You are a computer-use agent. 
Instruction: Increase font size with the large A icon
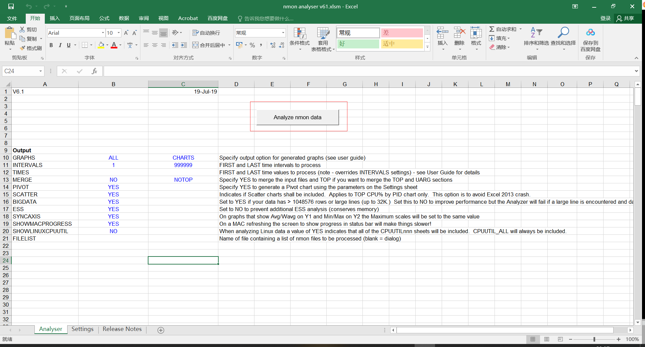(x=126, y=33)
